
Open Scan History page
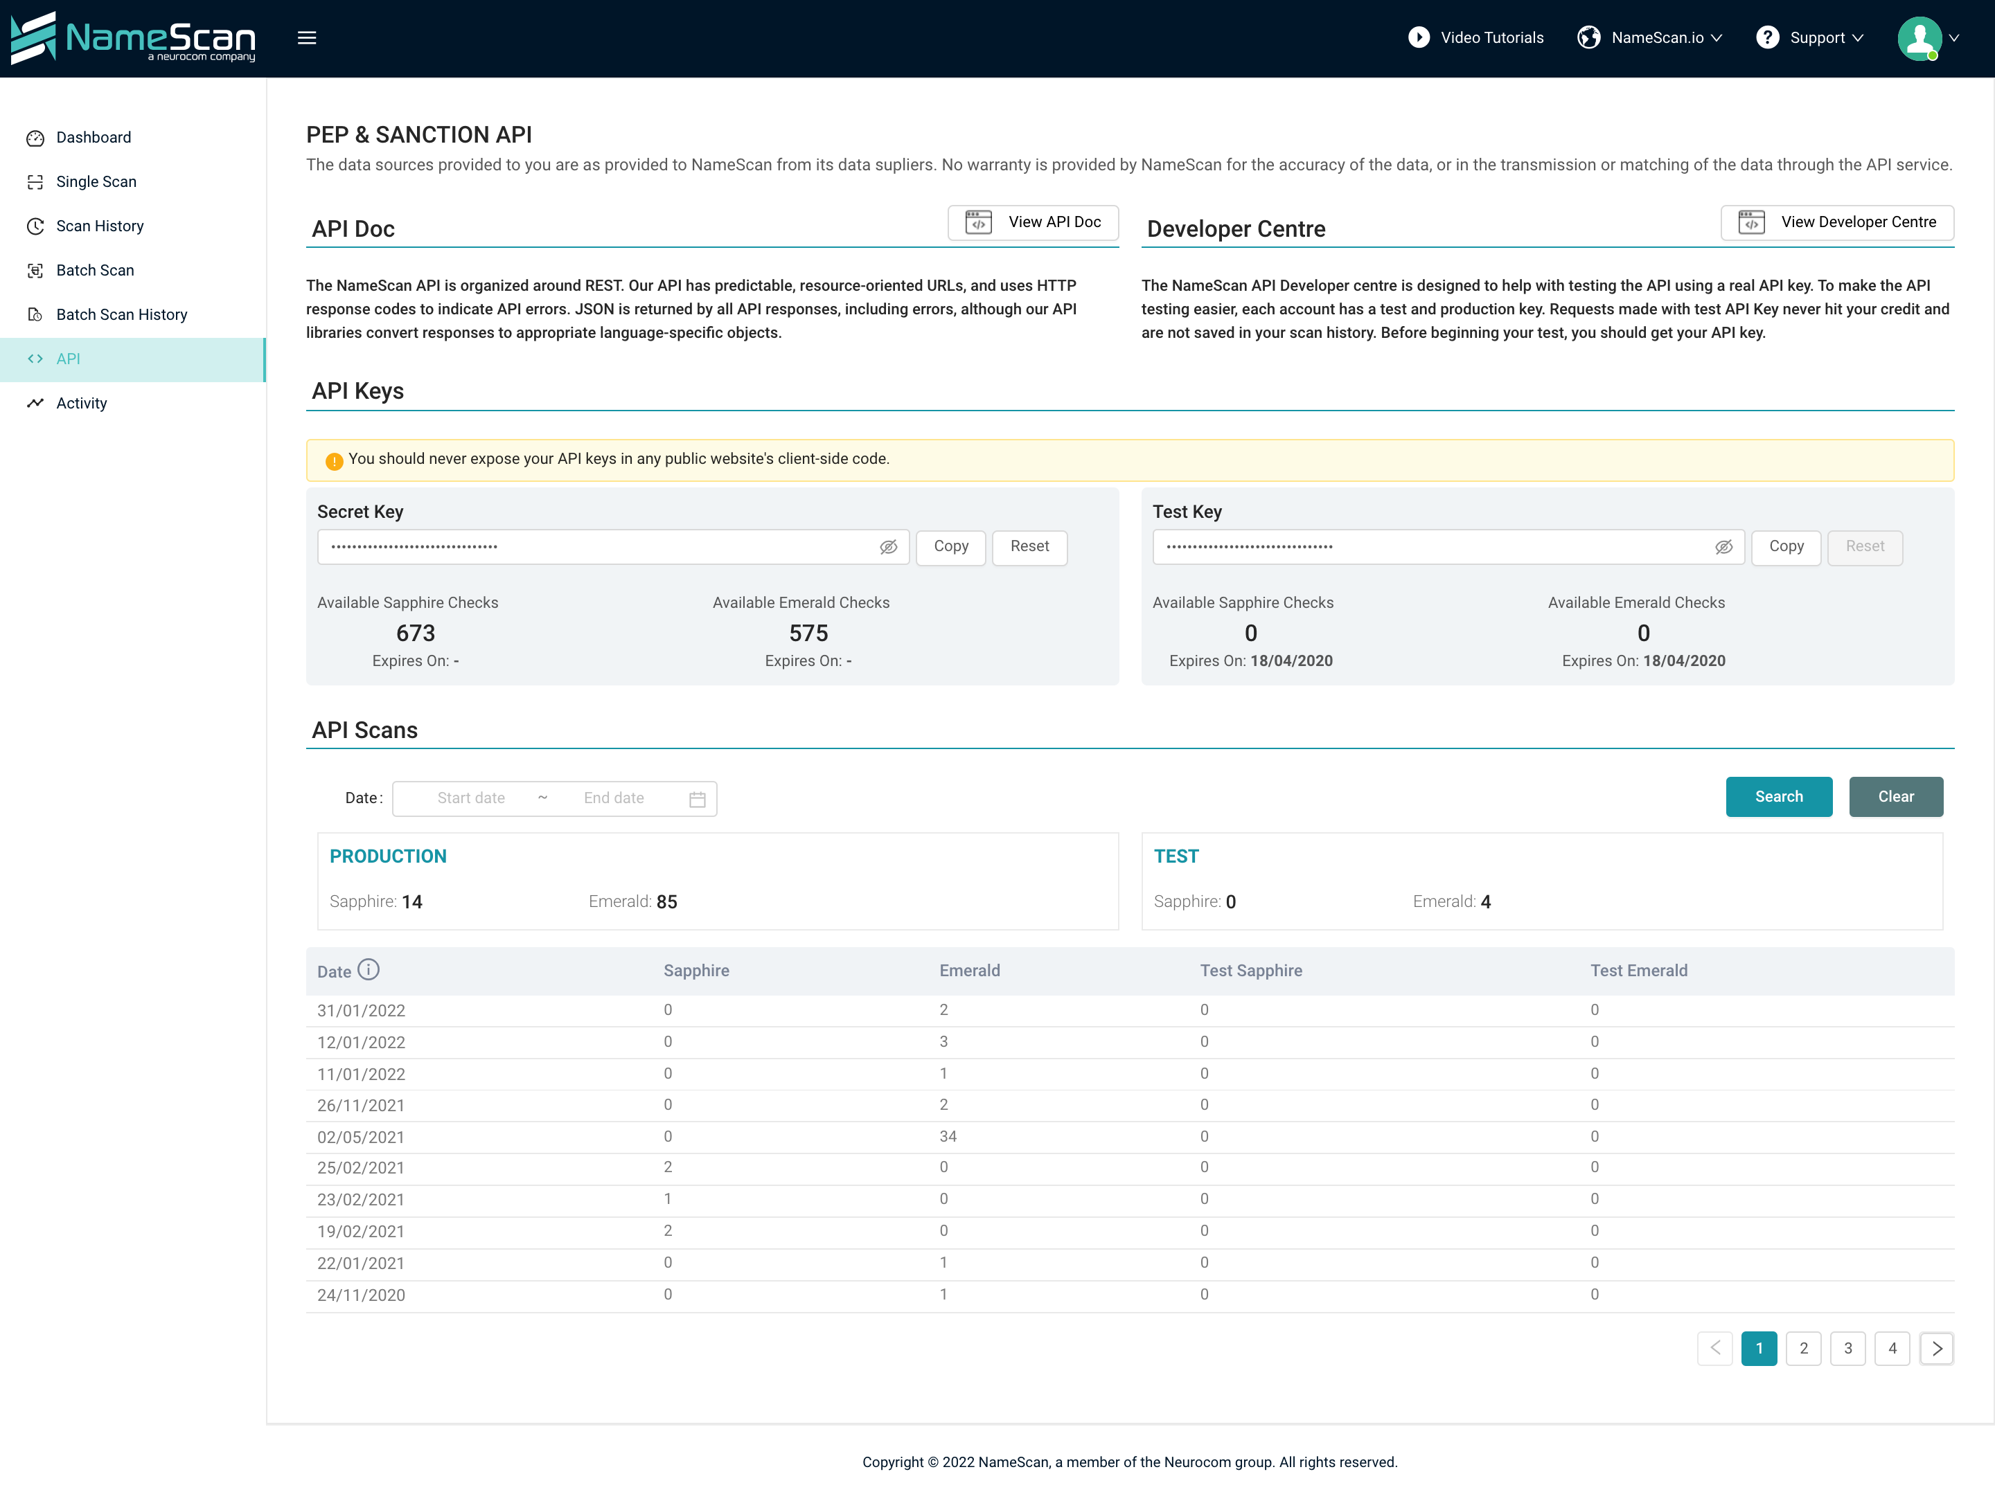pyautogui.click(x=132, y=226)
